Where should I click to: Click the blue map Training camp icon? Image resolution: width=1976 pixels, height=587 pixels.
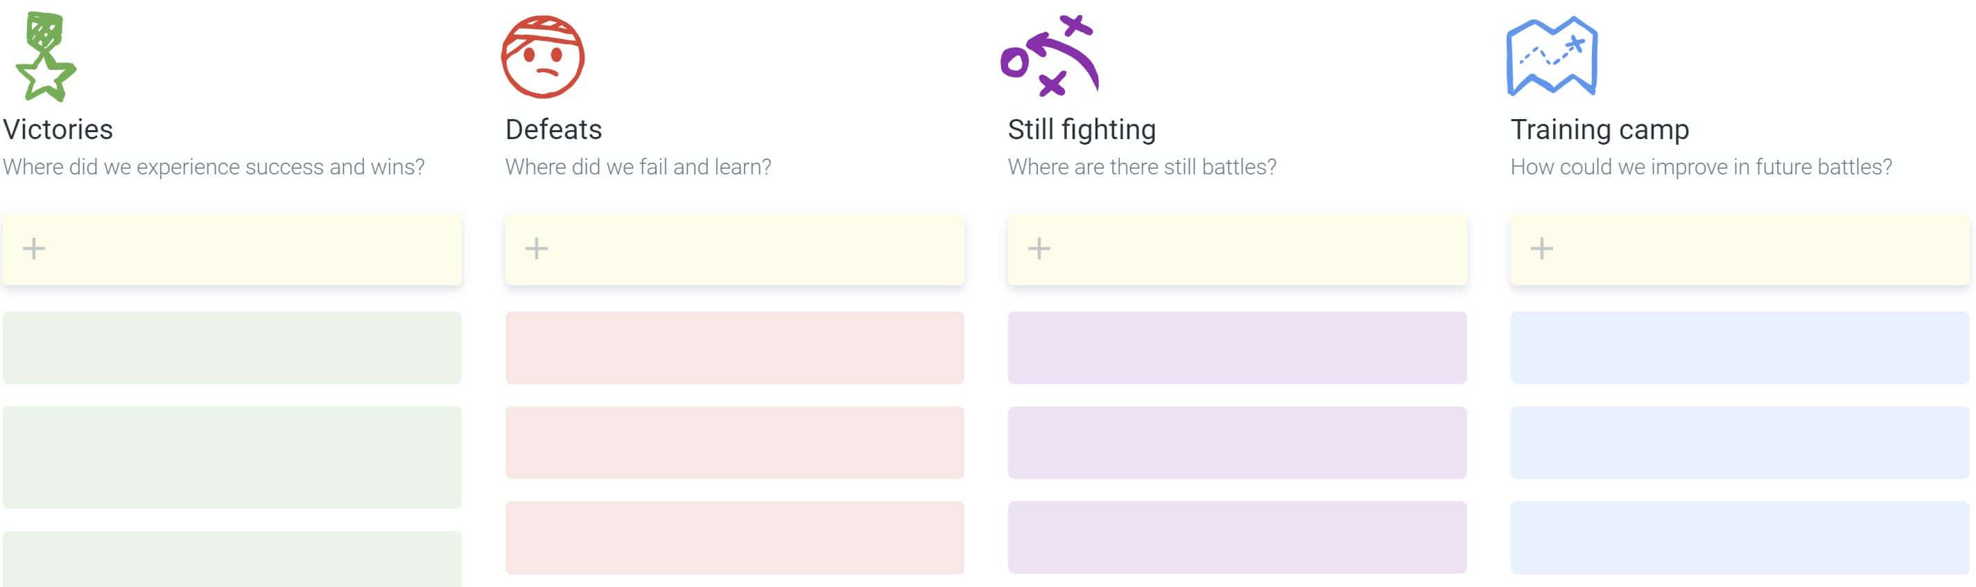pos(1552,56)
